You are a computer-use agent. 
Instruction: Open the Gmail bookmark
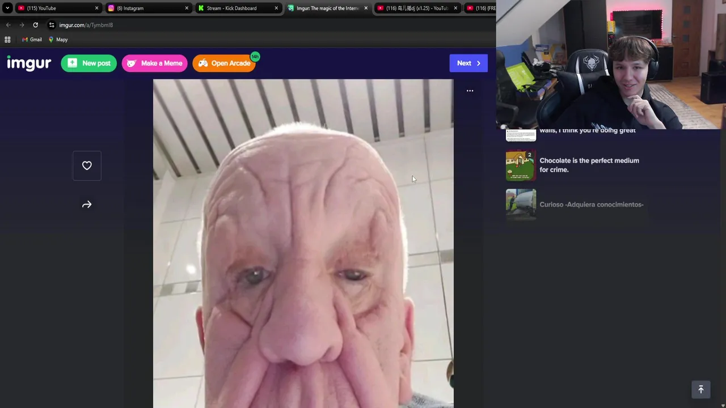(x=32, y=40)
